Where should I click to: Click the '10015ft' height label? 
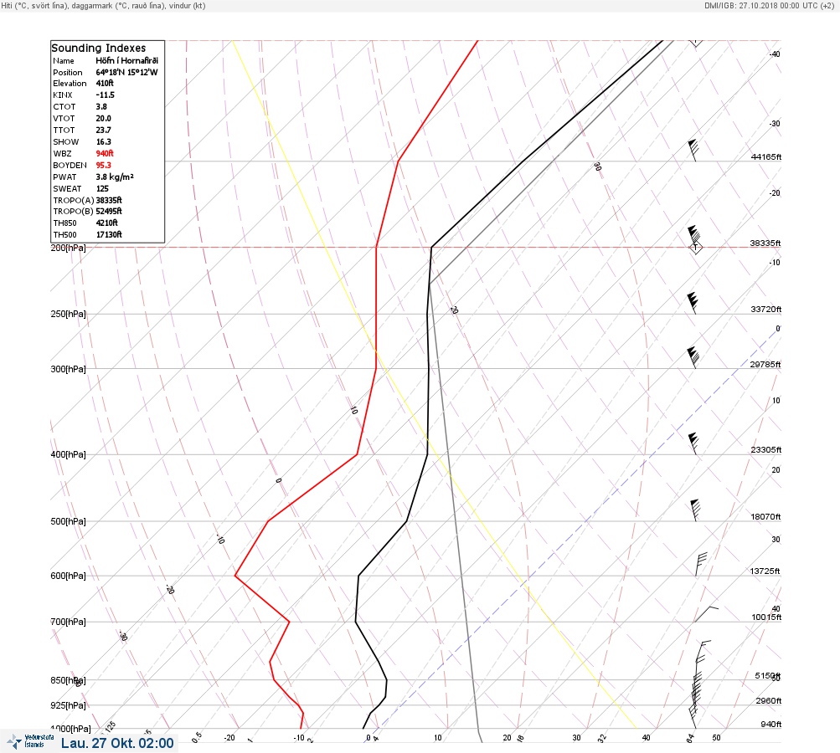[x=766, y=617]
